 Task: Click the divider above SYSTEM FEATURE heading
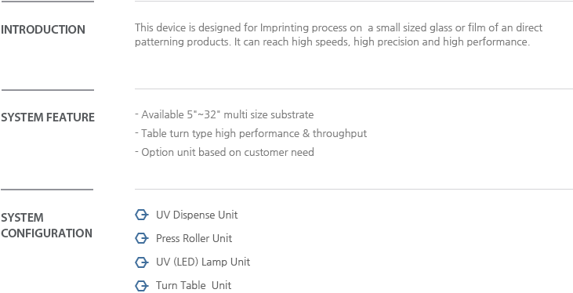point(48,90)
